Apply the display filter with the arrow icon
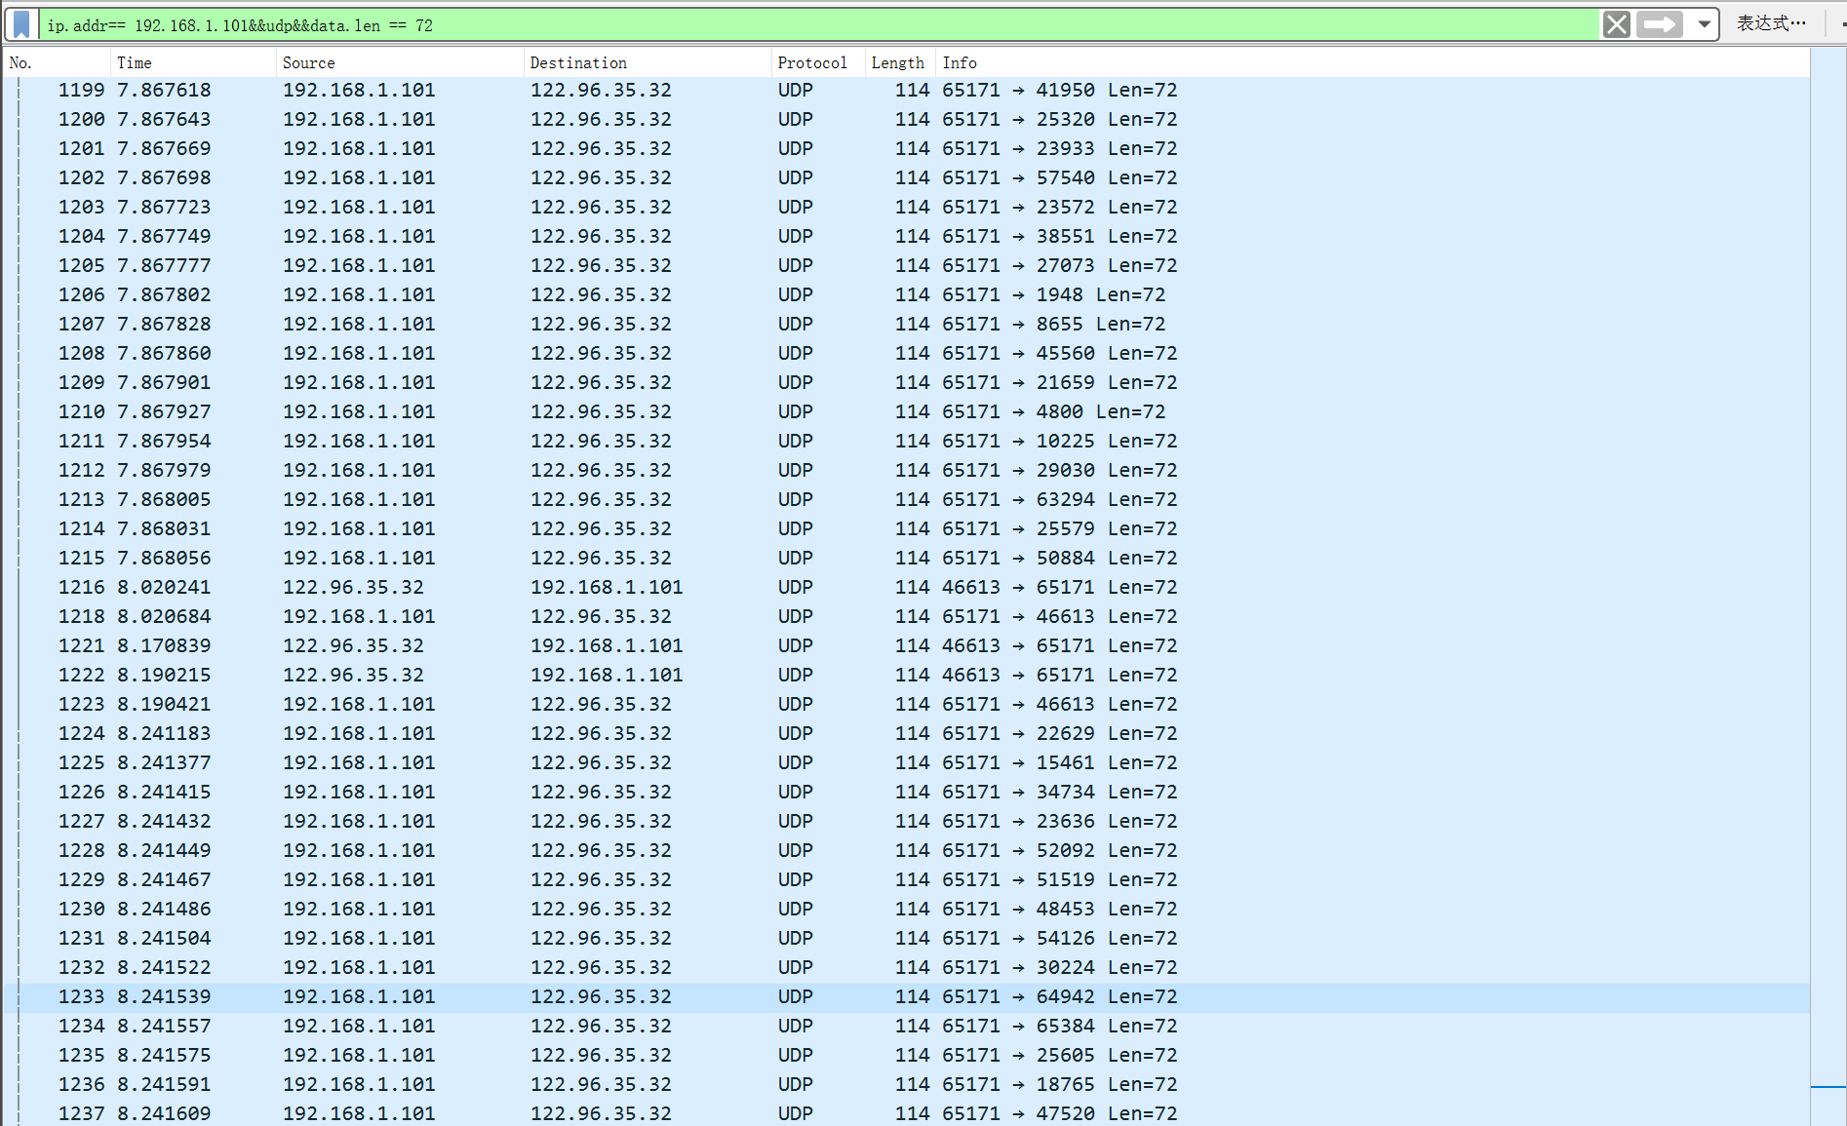1847x1126 pixels. point(1660,24)
